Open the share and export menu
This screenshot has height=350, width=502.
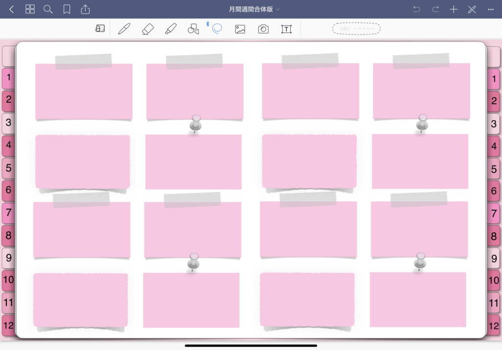click(x=85, y=9)
